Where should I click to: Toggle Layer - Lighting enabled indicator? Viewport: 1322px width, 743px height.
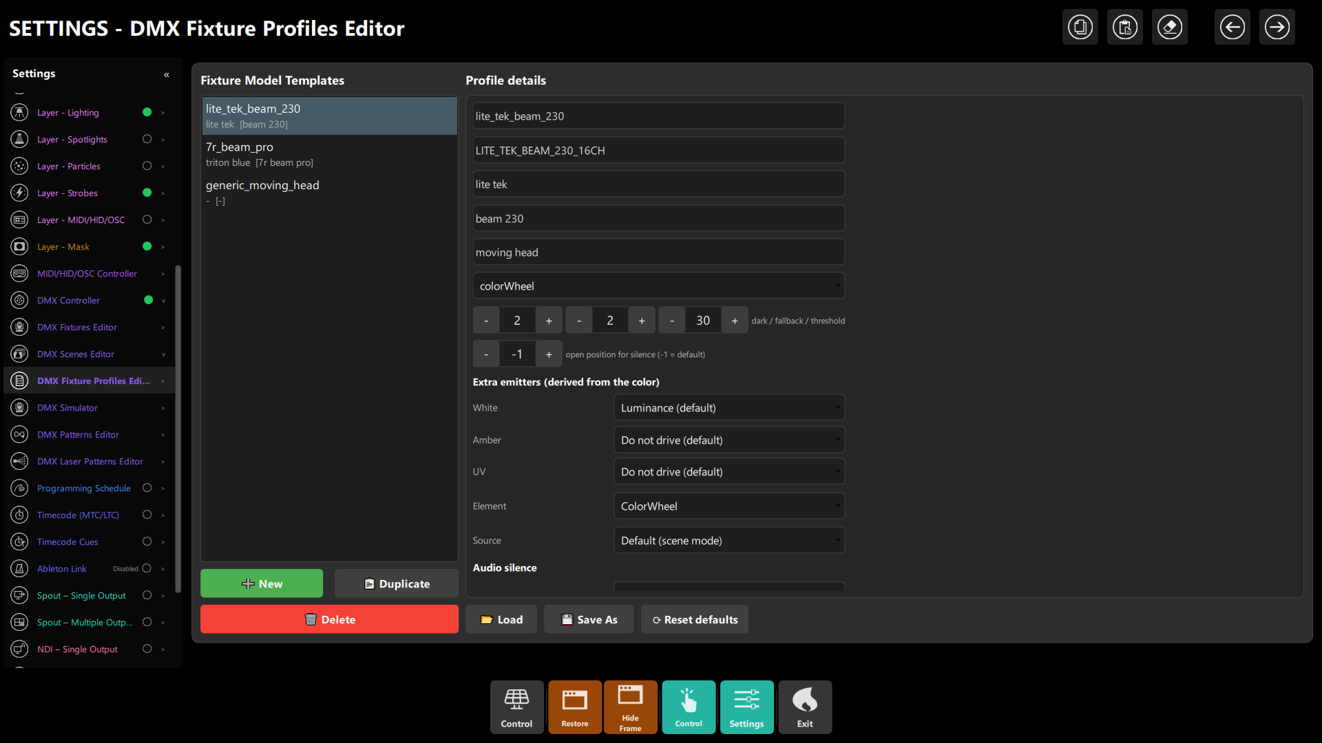click(x=147, y=112)
